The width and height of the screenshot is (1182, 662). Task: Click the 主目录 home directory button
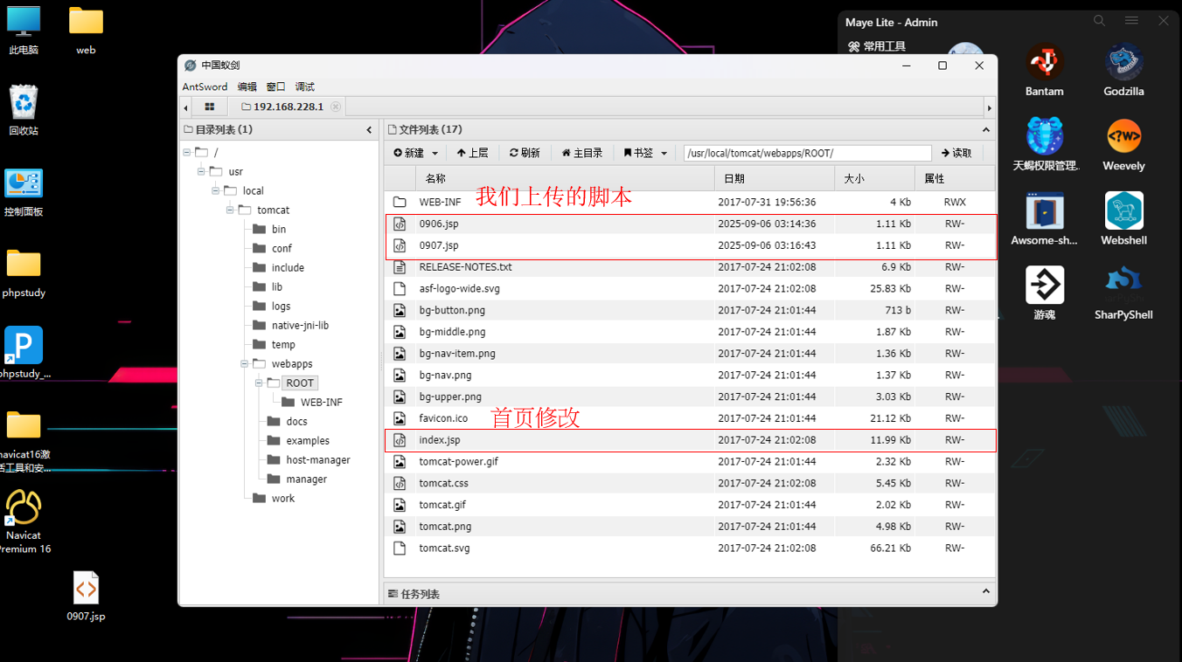[x=582, y=153]
